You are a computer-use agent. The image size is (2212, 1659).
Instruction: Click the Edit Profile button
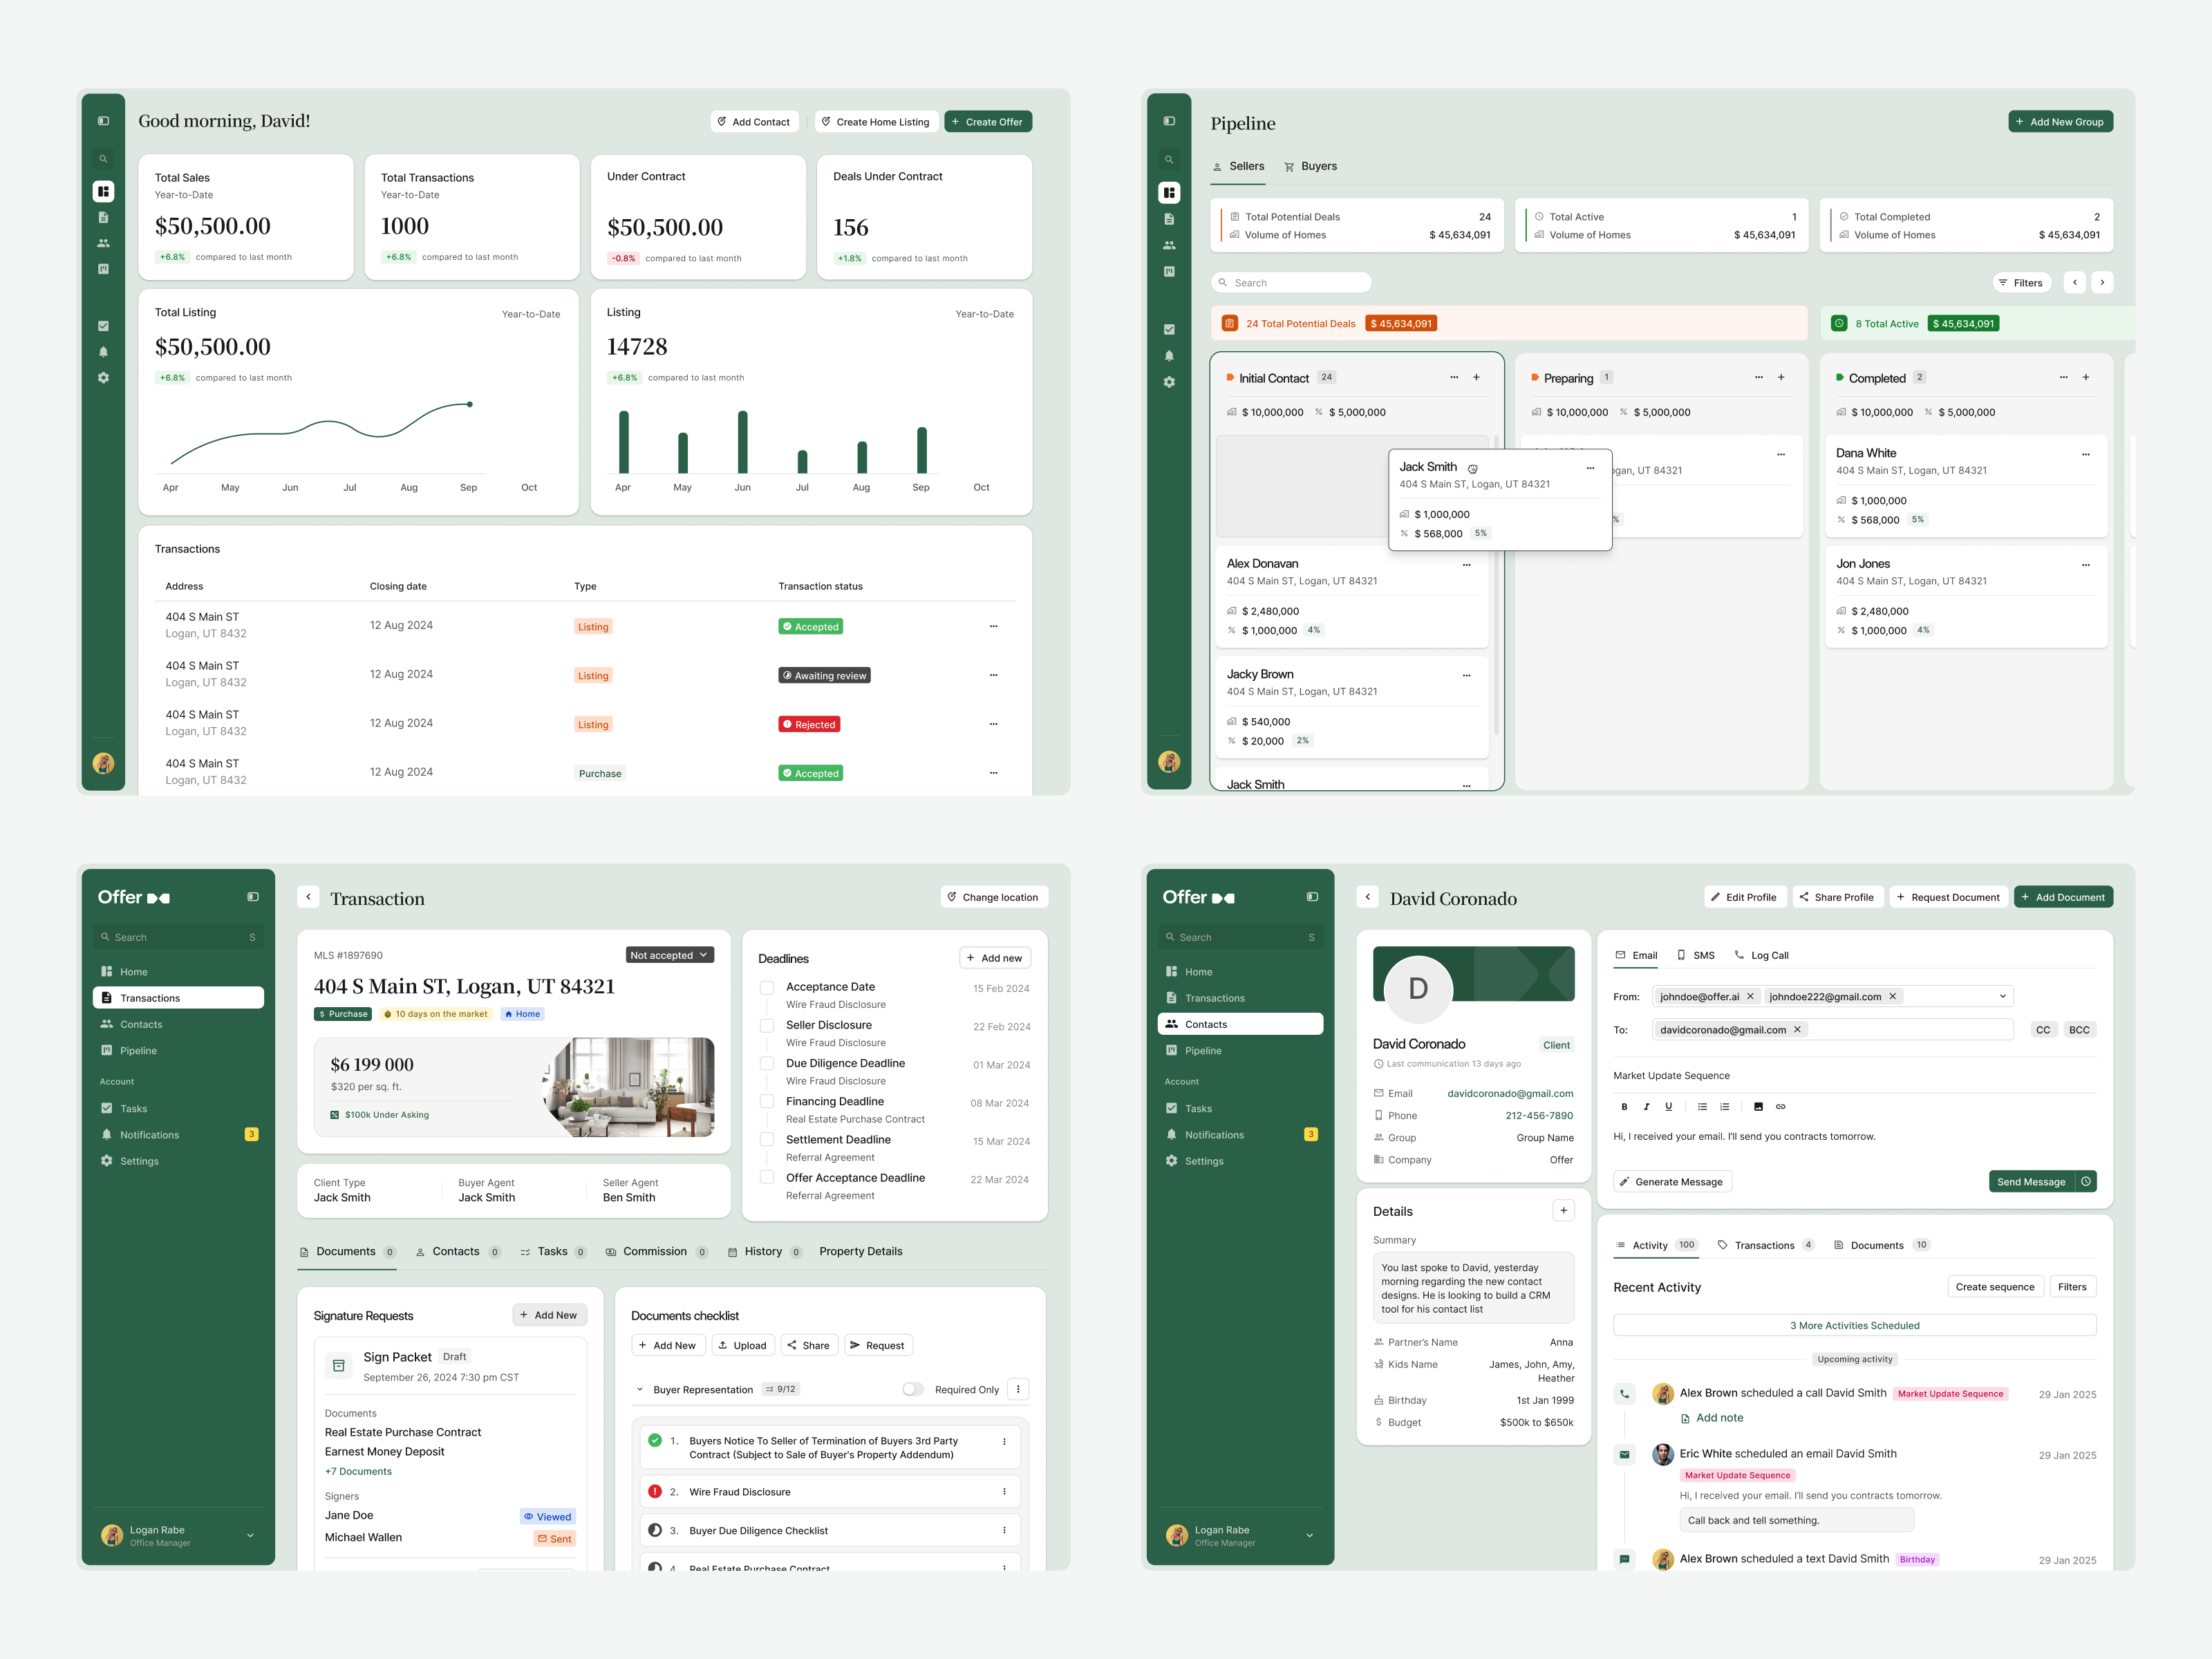click(x=1744, y=897)
